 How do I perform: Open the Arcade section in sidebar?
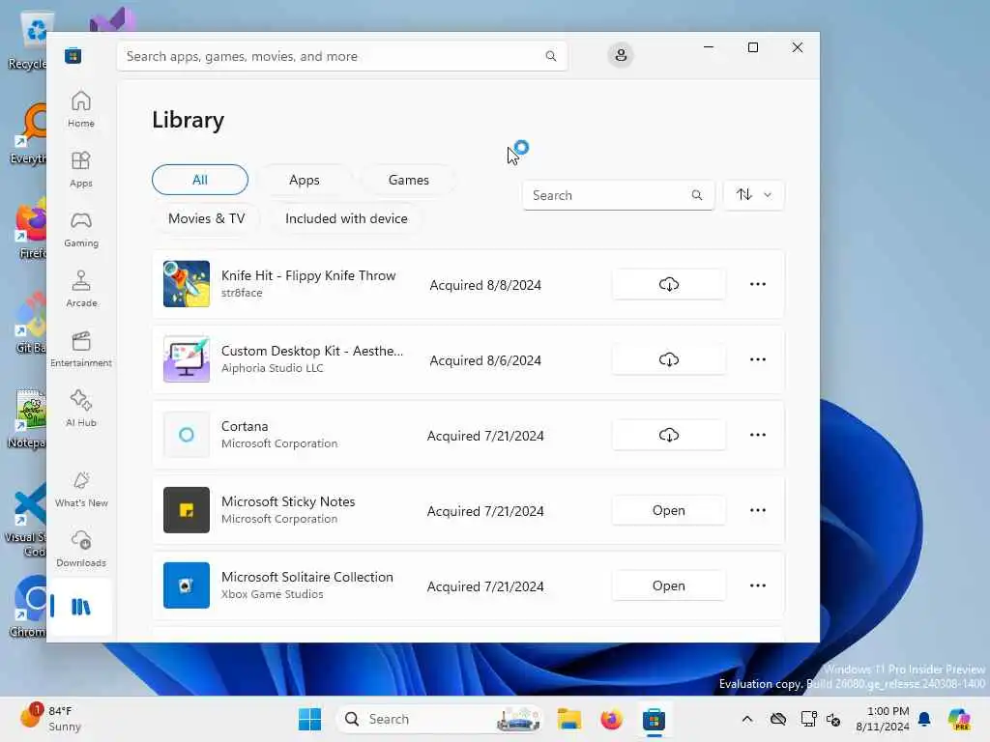tap(81, 289)
